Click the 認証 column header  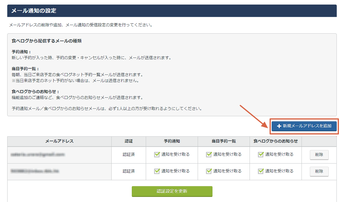129,141
